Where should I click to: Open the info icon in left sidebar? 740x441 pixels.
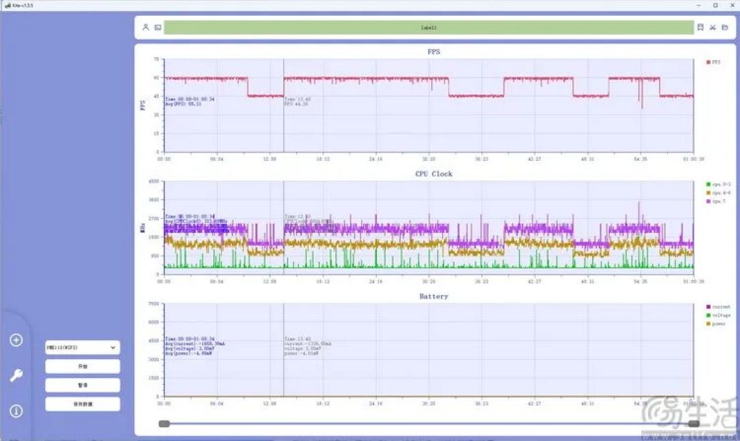click(16, 411)
